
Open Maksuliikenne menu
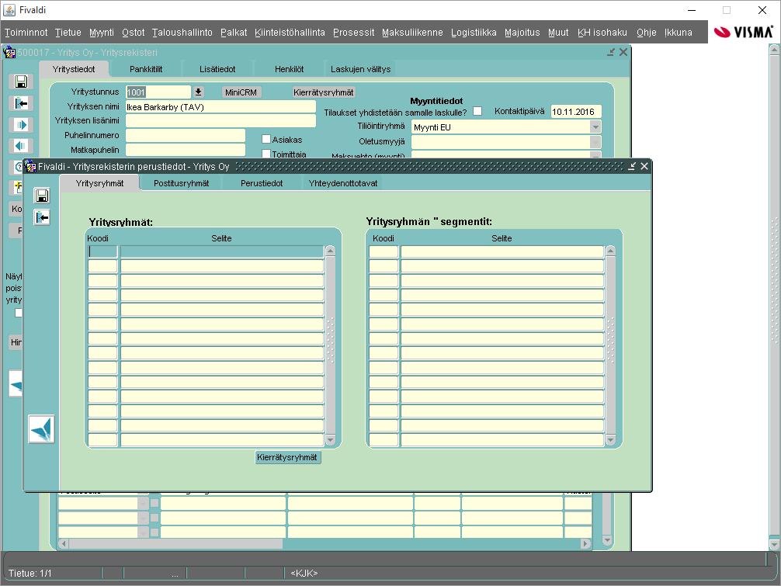click(x=412, y=33)
